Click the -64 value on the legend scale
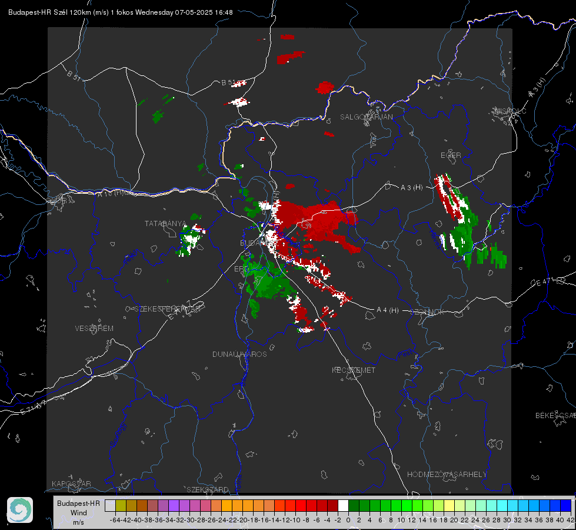Viewport: 576px width, 530px height. click(x=115, y=520)
